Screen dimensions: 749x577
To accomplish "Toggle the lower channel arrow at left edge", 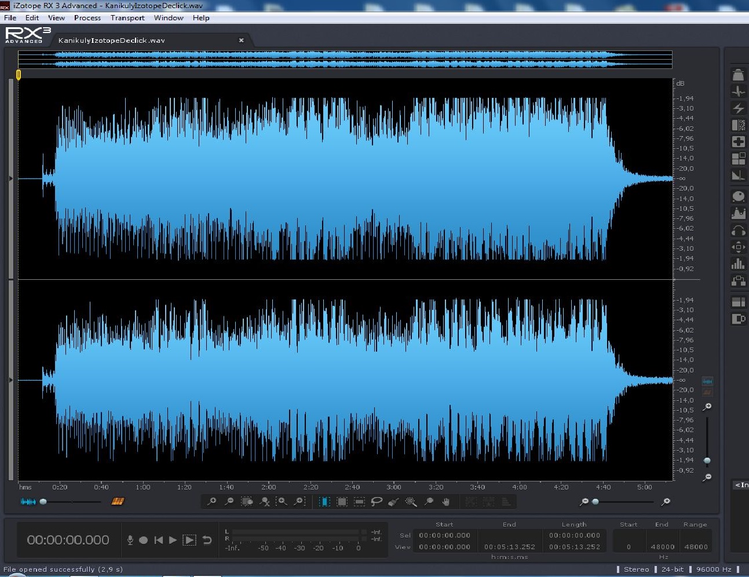I will 11,380.
